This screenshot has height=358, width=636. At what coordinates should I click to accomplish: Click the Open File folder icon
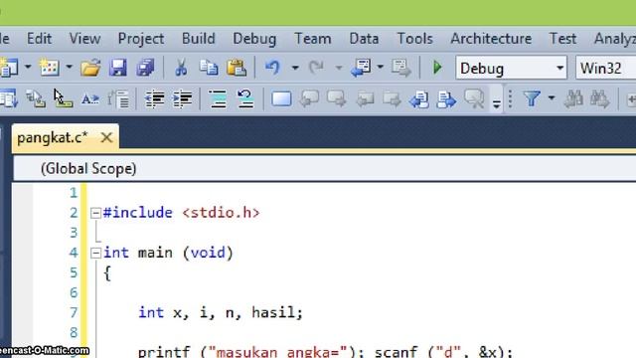pos(90,68)
